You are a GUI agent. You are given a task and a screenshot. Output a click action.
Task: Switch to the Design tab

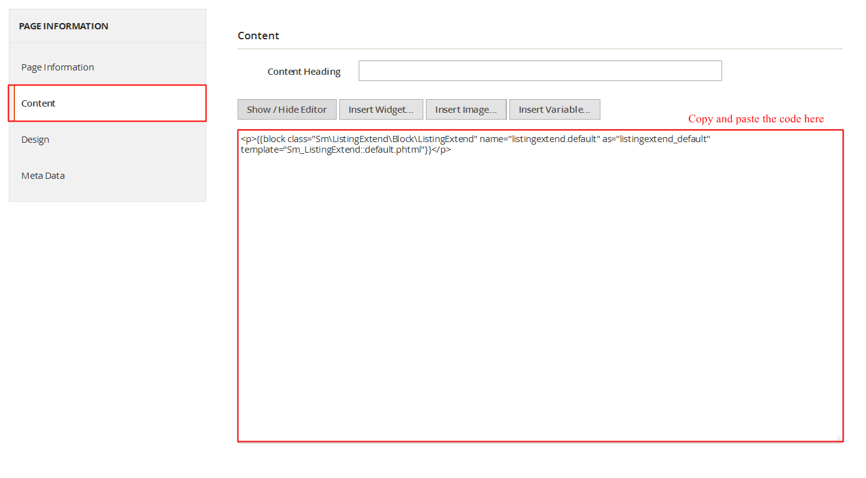coord(35,140)
